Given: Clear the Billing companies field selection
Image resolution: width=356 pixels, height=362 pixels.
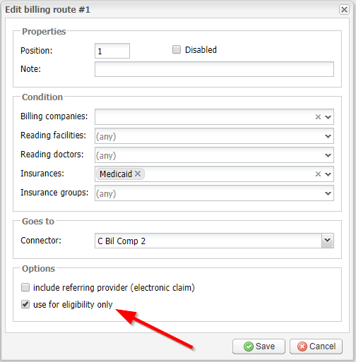Looking at the screenshot, I should [x=318, y=116].
